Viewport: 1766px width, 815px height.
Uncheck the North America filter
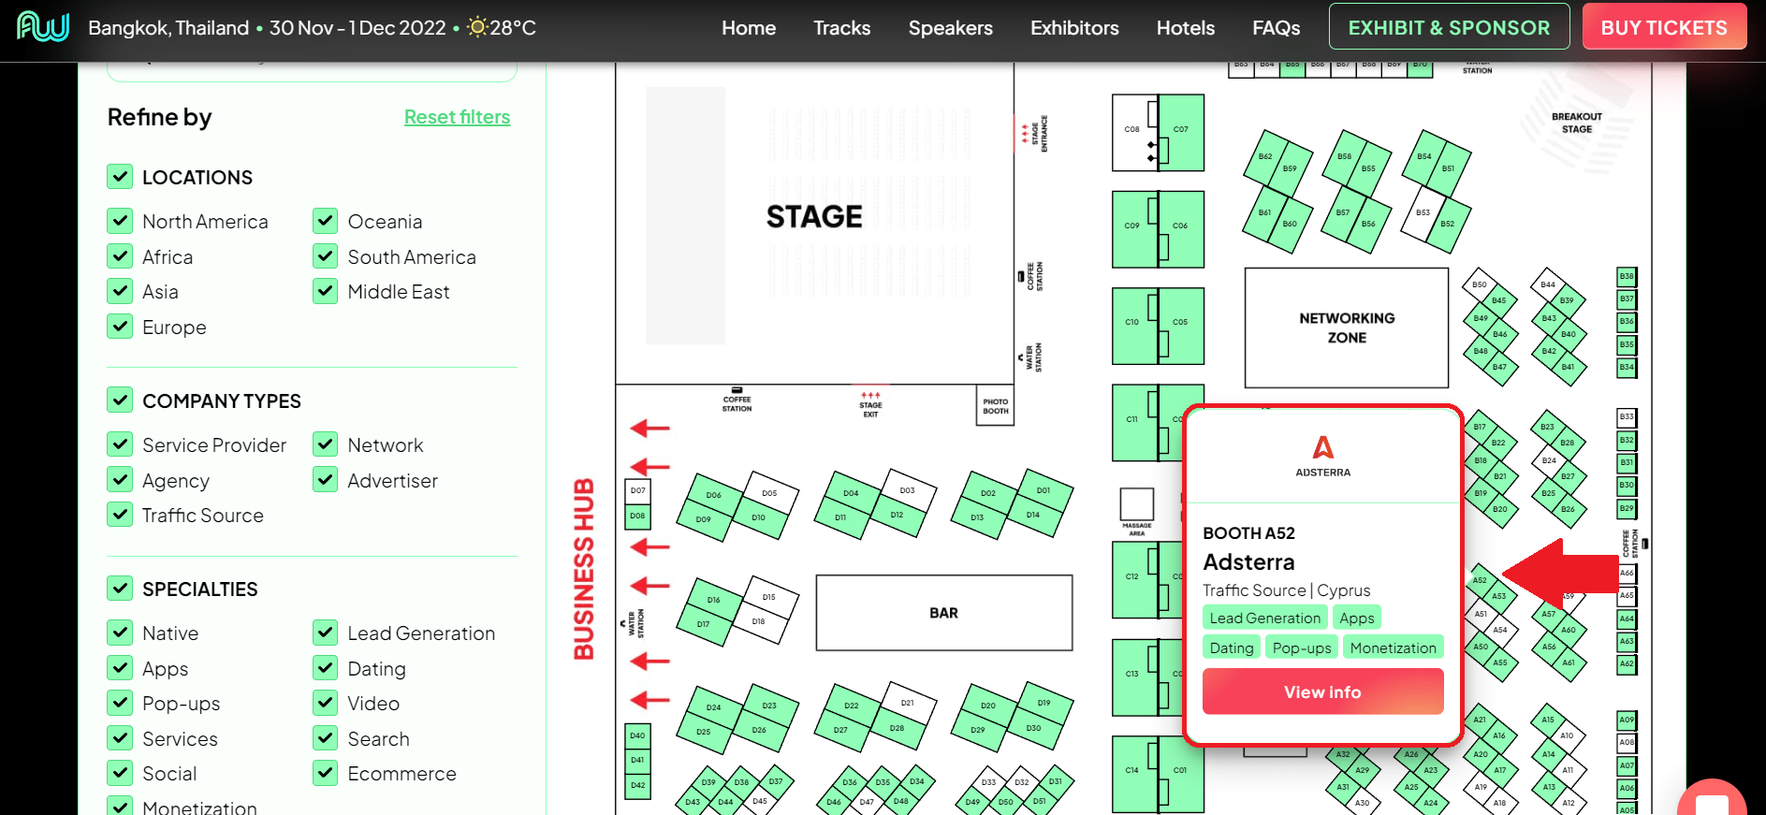click(120, 222)
